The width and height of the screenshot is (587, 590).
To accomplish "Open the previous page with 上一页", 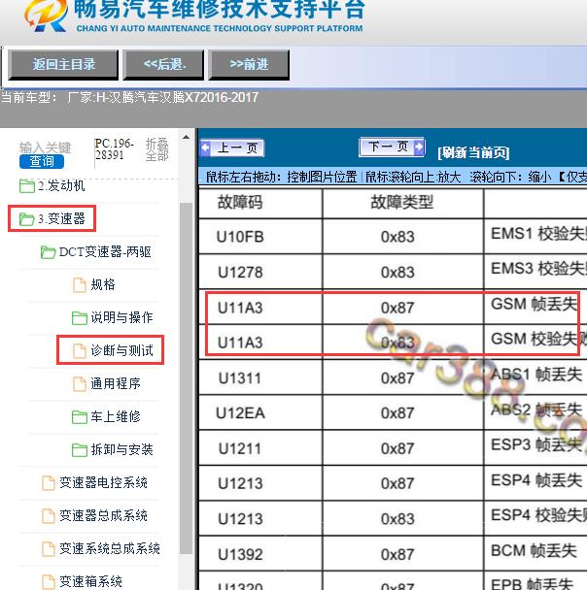I will pyautogui.click(x=232, y=147).
